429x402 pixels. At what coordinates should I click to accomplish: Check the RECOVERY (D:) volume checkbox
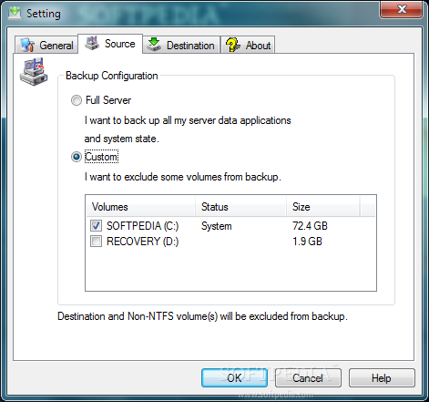(96, 242)
